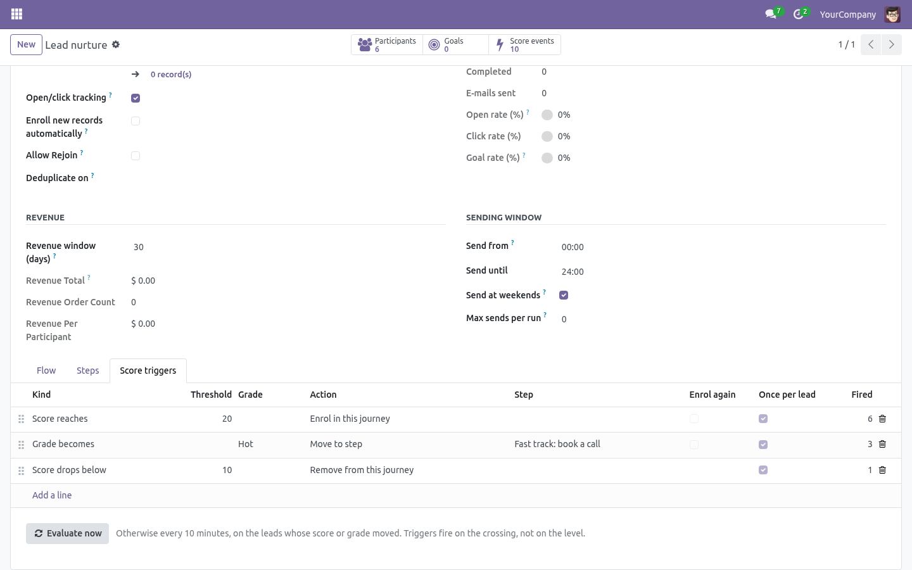The image size is (912, 570).
Task: Show help tooltip for Max sends per run
Action: click(545, 315)
